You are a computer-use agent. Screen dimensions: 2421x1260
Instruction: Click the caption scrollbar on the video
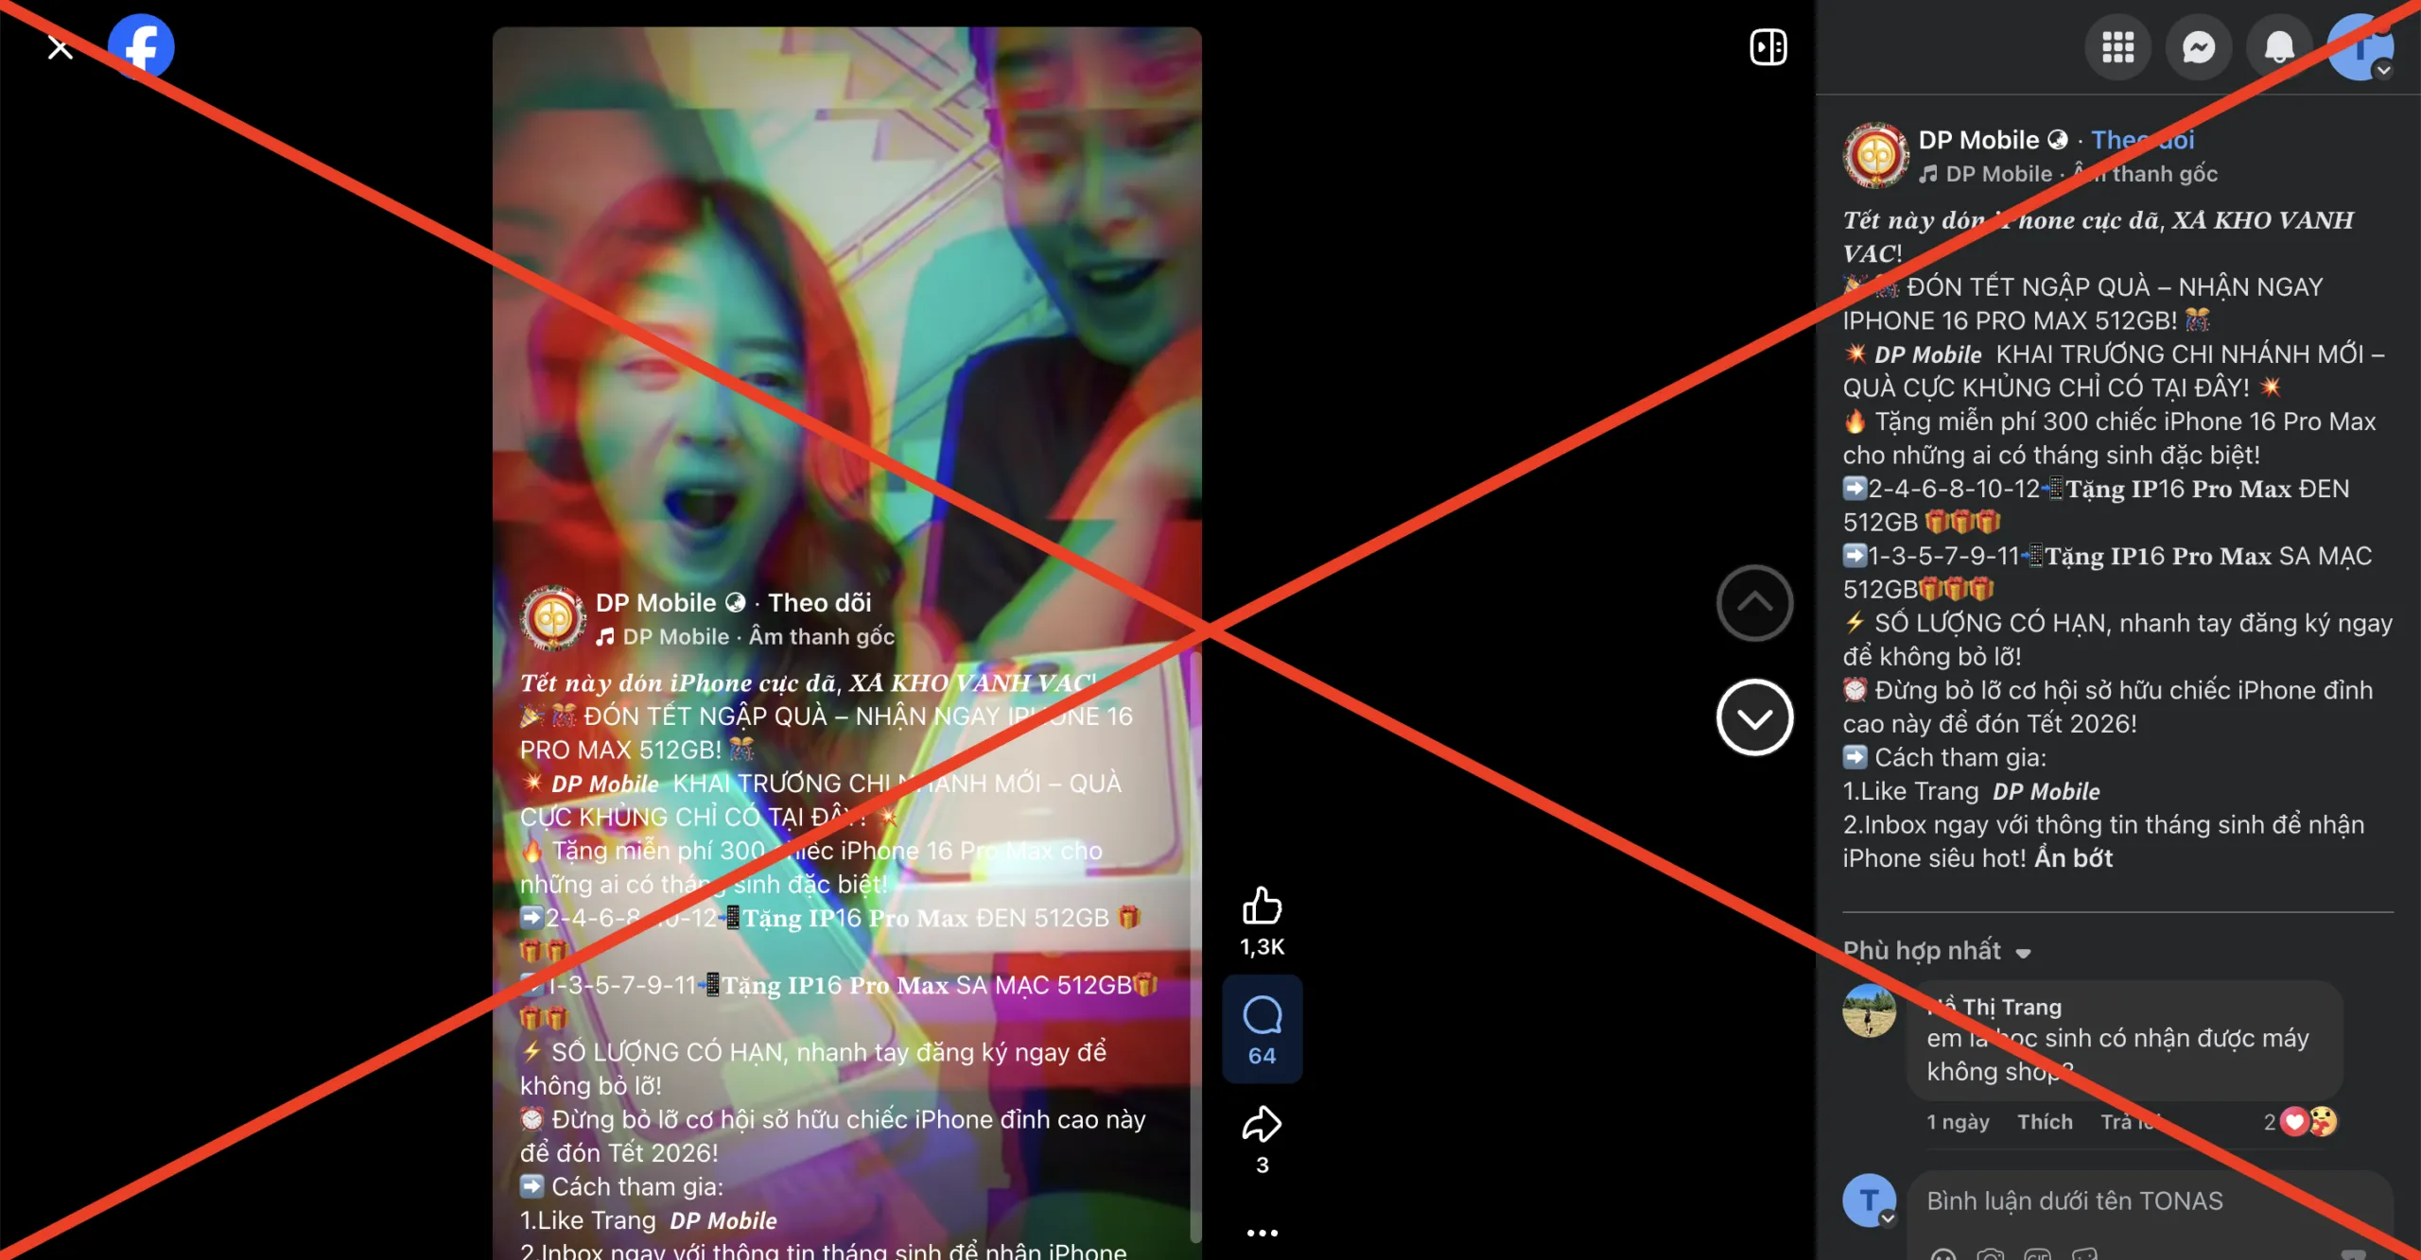(x=1195, y=945)
